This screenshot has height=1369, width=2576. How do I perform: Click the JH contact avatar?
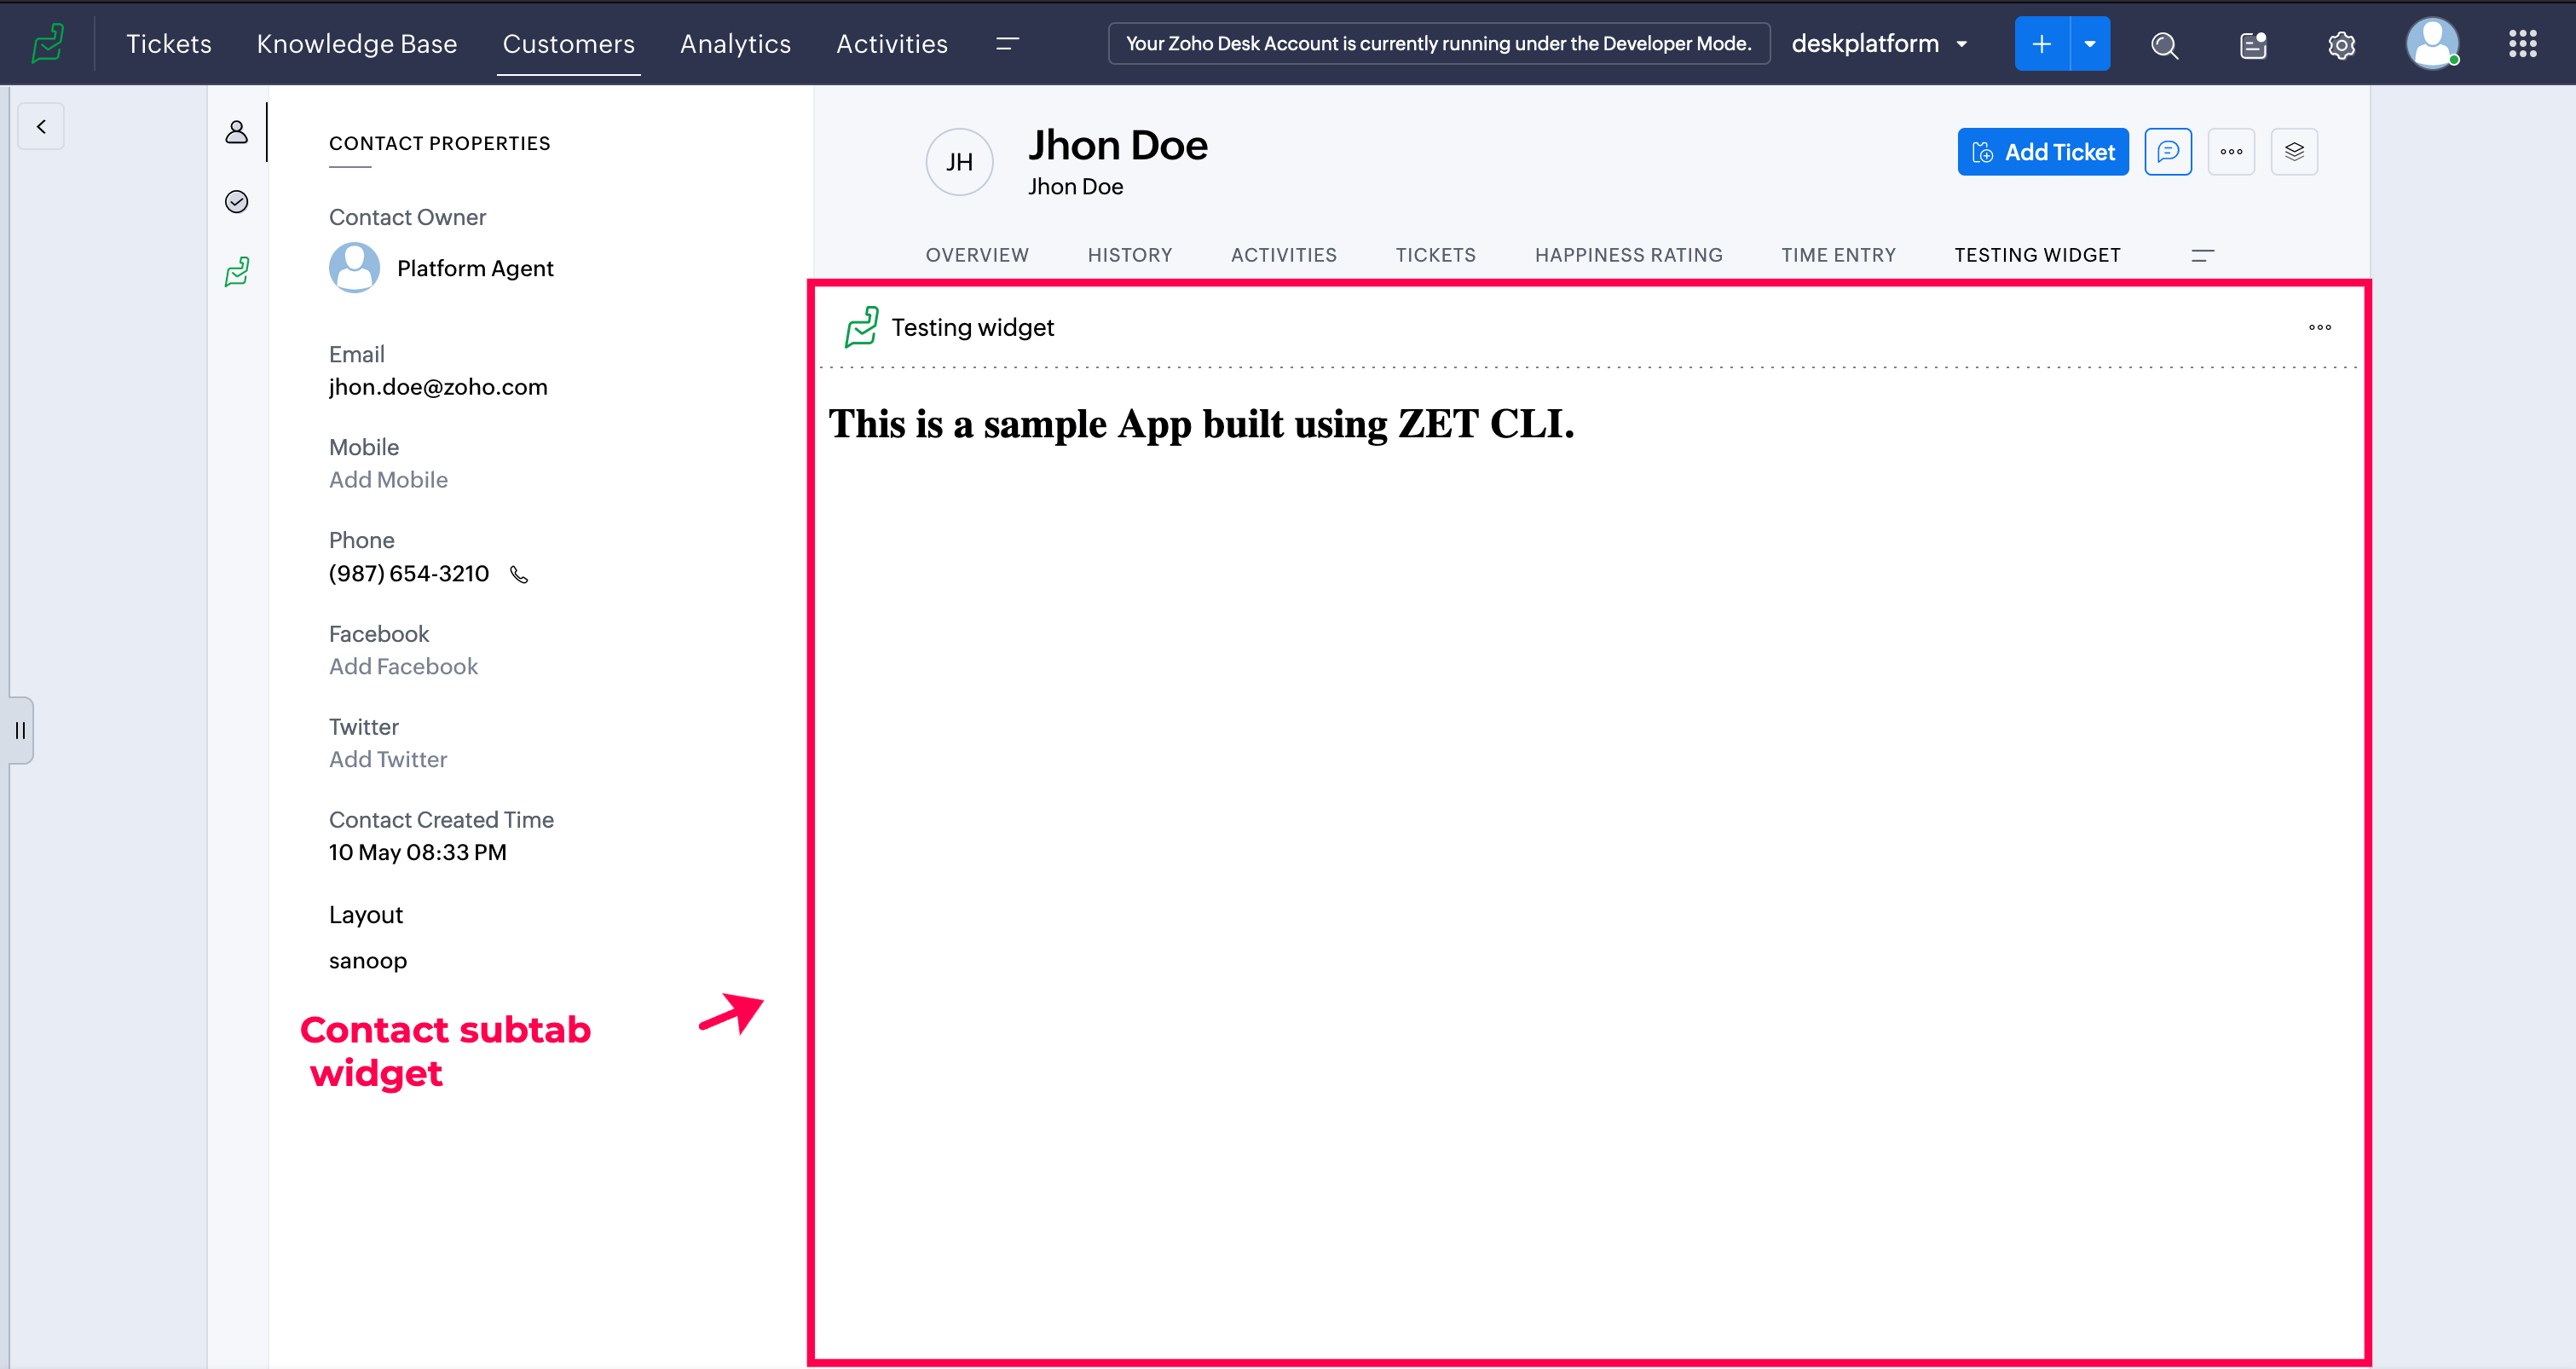click(x=959, y=162)
